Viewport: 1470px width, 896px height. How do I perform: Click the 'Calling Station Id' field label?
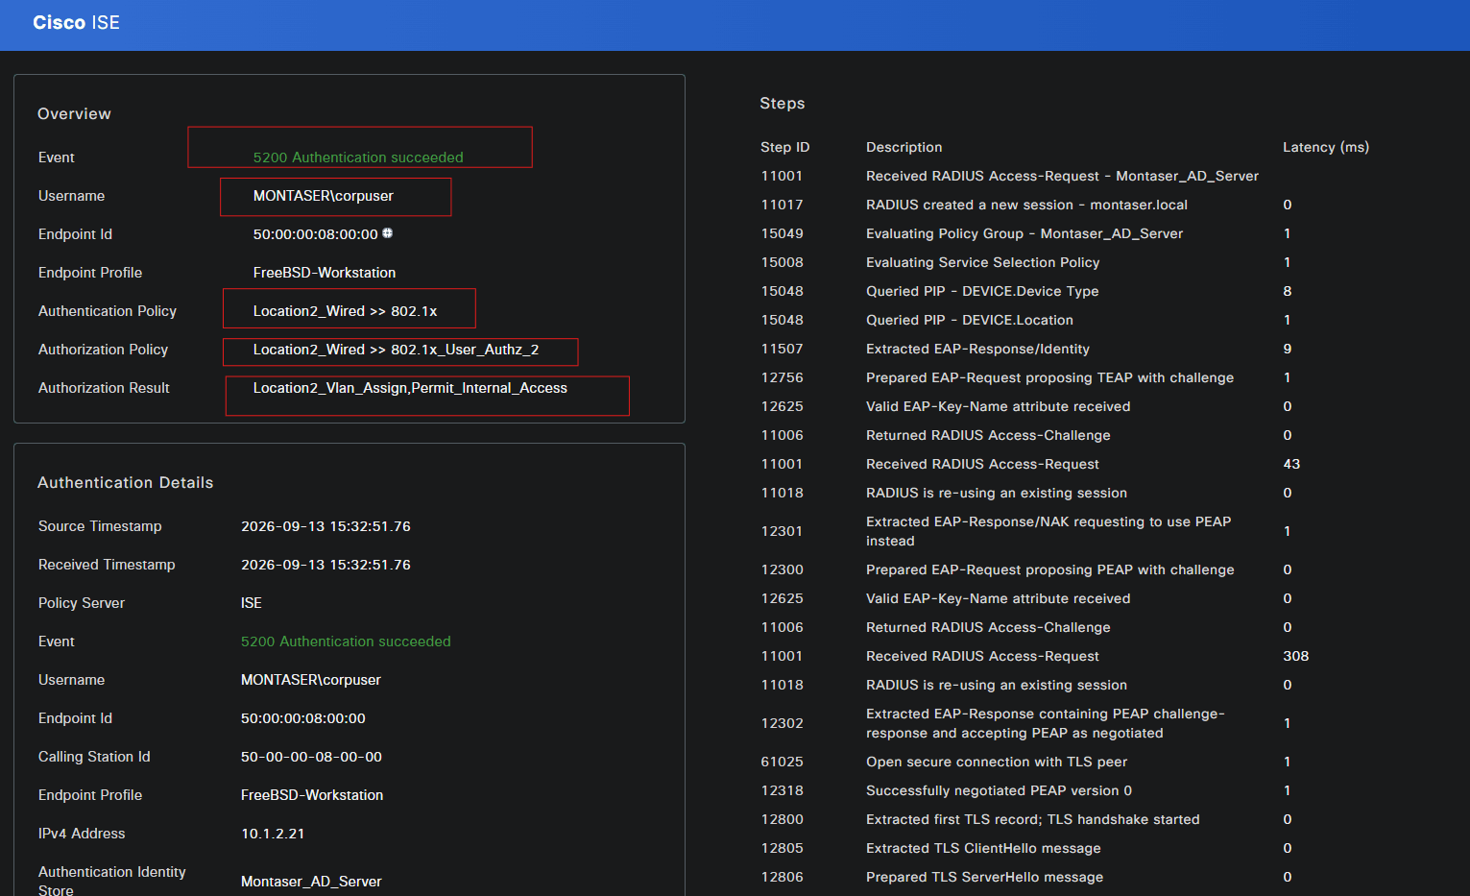click(94, 757)
